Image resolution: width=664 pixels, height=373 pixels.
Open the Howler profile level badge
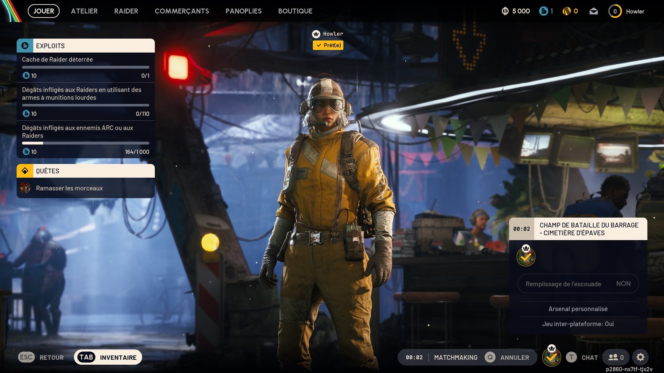615,11
